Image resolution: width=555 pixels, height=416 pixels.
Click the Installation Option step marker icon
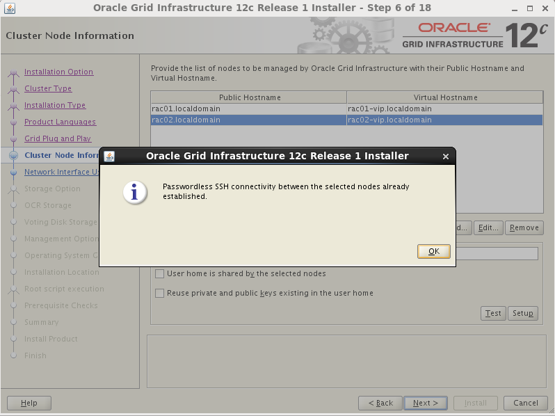pyautogui.click(x=13, y=72)
